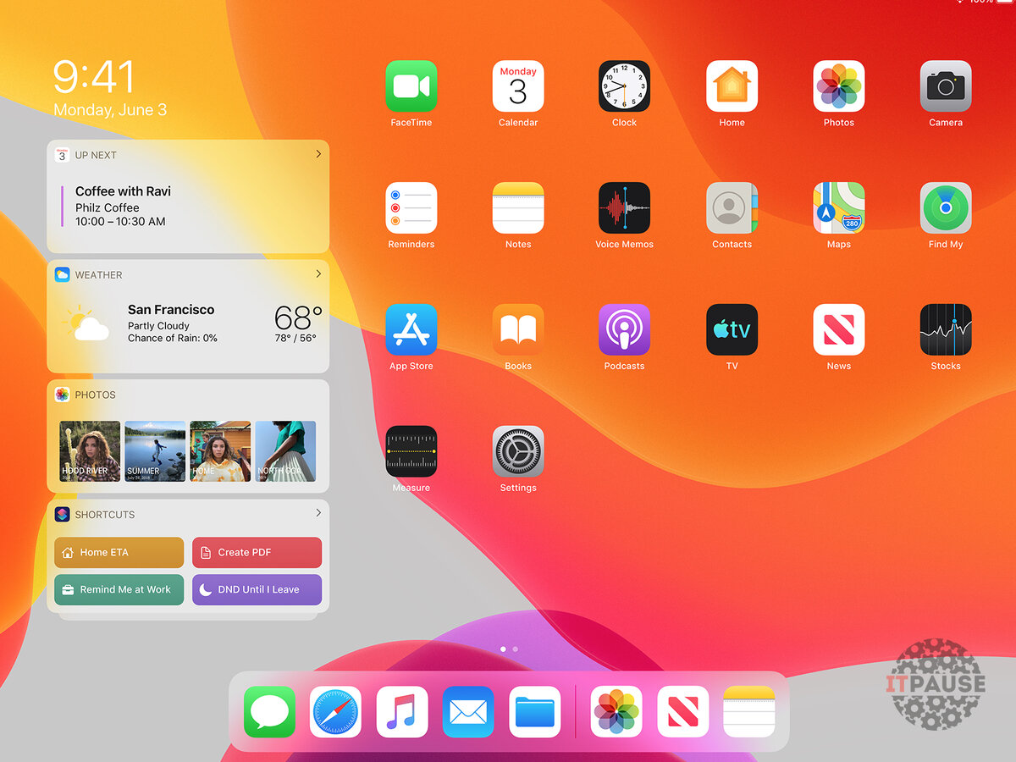Open the Summer photo memory
Viewport: 1016px width, 762px height.
pyautogui.click(x=155, y=451)
